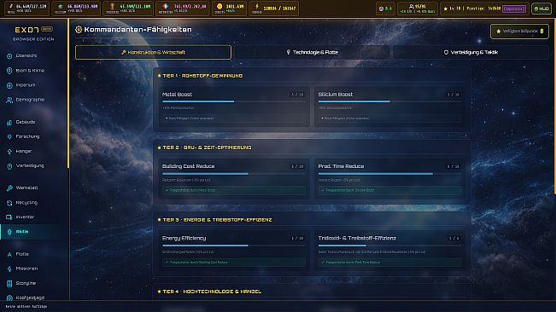Viewport: 556px width, 312px height.
Task: Click the green unlock strip under Prod. Time Reduce
Action: point(390,190)
